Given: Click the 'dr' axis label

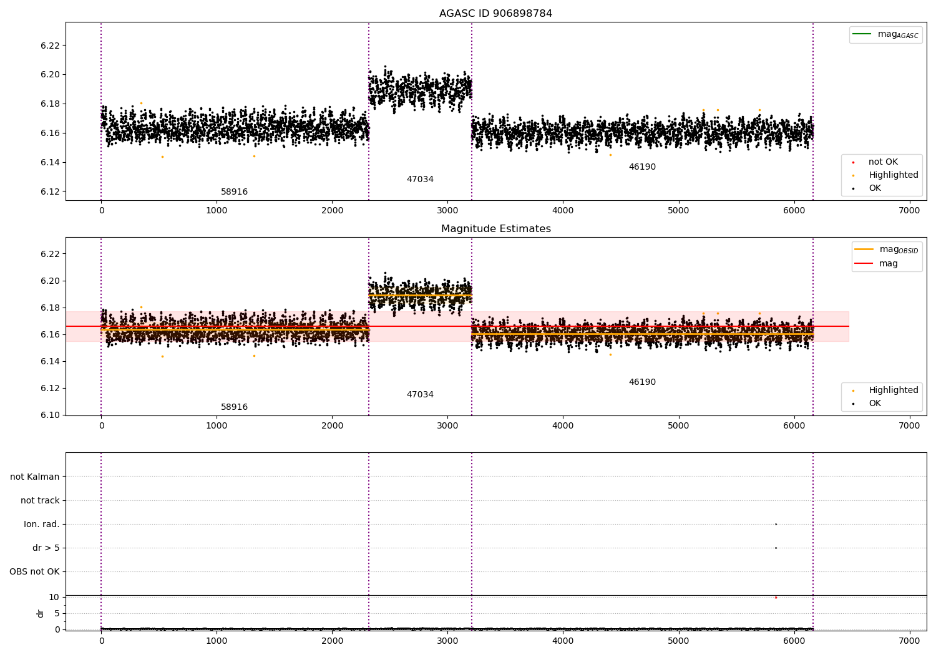Looking at the screenshot, I should click(x=41, y=613).
